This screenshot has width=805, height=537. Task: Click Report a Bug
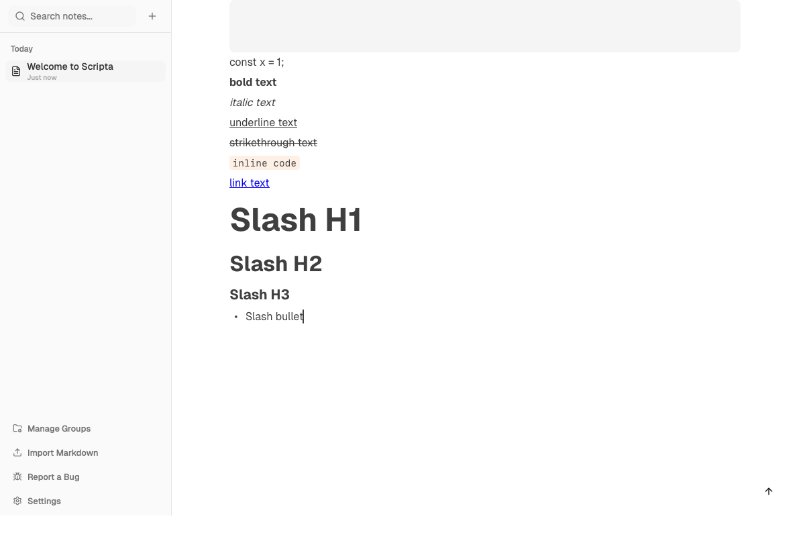54,477
